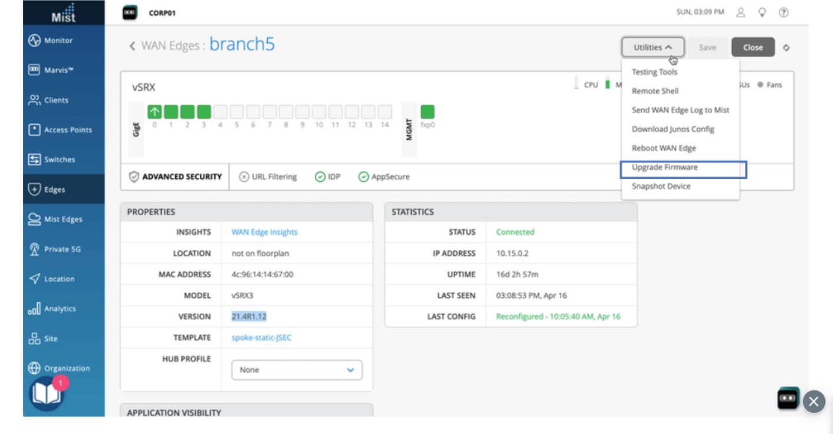Viewport: 833px width, 434px height.
Task: Open Location in the sidebar
Action: 64,279
